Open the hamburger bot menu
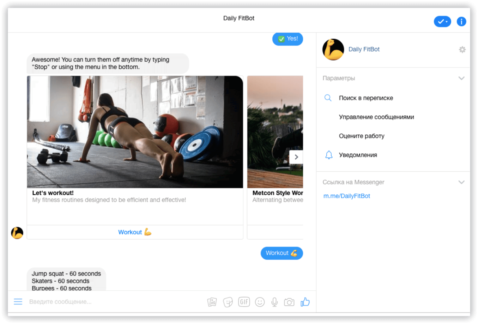Screen dimensions: 478x324 tap(18, 302)
